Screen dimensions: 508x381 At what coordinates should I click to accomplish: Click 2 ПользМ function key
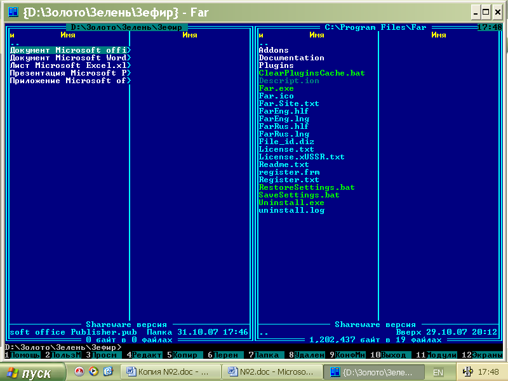click(63, 355)
